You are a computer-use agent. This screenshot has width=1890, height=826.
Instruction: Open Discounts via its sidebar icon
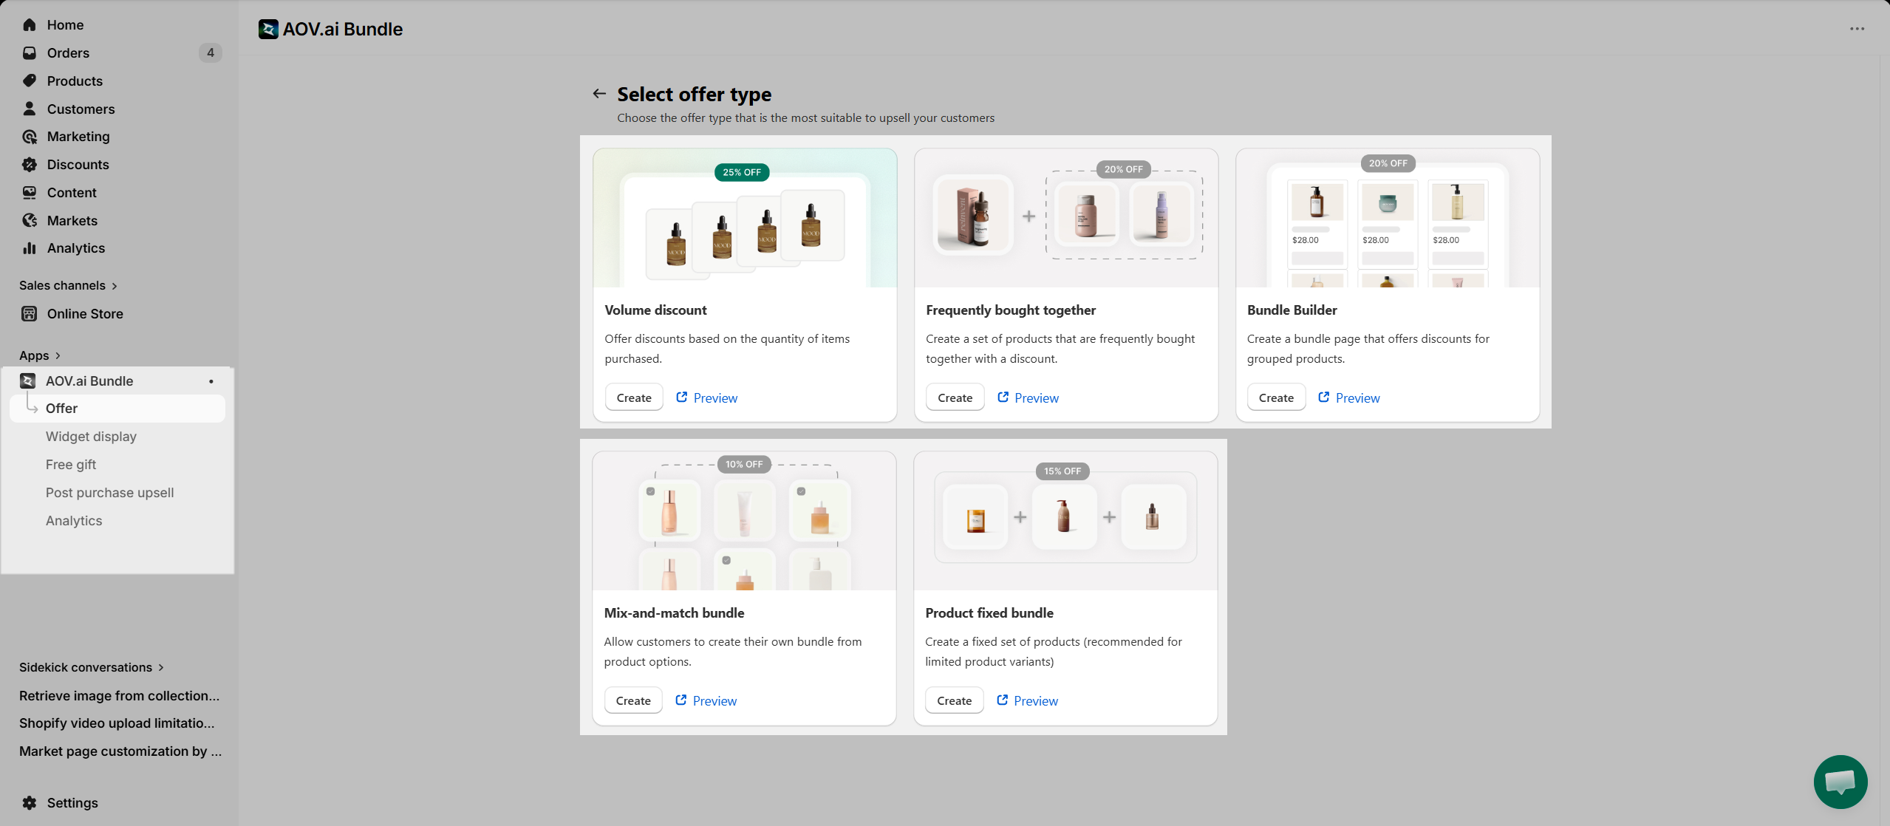(x=30, y=164)
